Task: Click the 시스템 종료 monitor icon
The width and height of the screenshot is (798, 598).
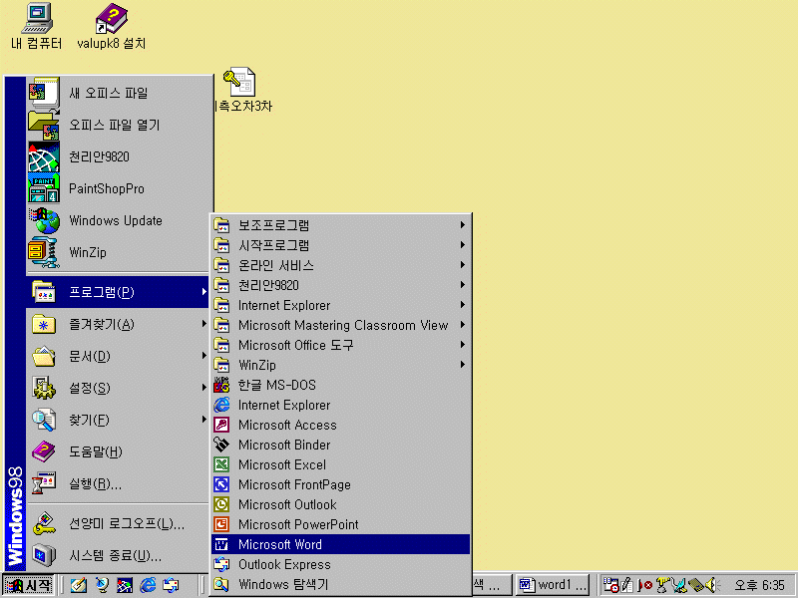Action: [x=44, y=555]
